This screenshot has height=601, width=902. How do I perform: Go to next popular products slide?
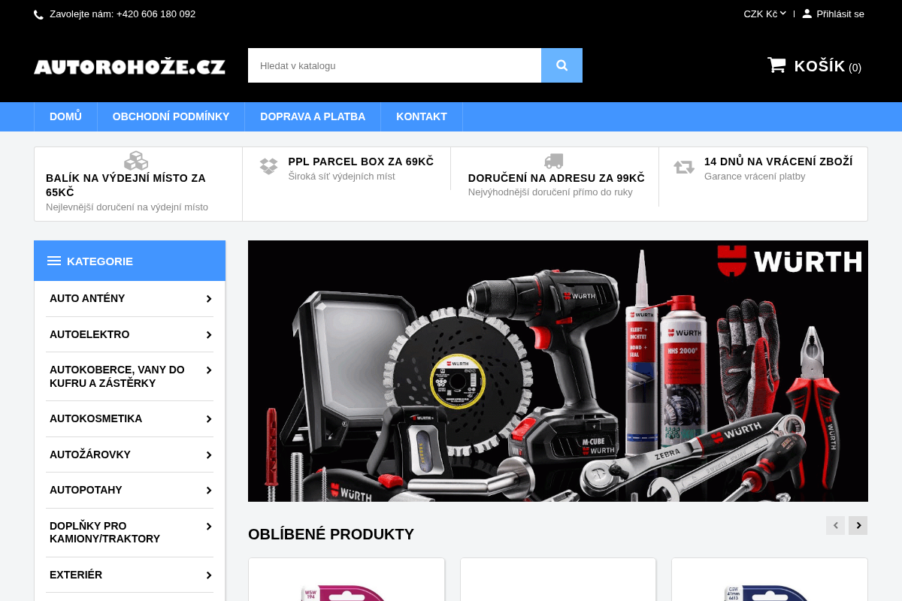pyautogui.click(x=858, y=525)
